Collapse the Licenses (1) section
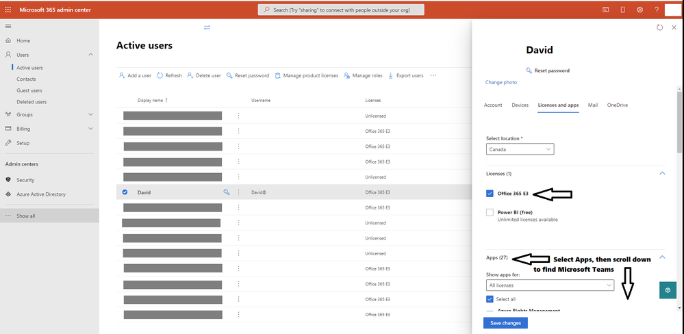This screenshot has width=684, height=334. point(662,173)
